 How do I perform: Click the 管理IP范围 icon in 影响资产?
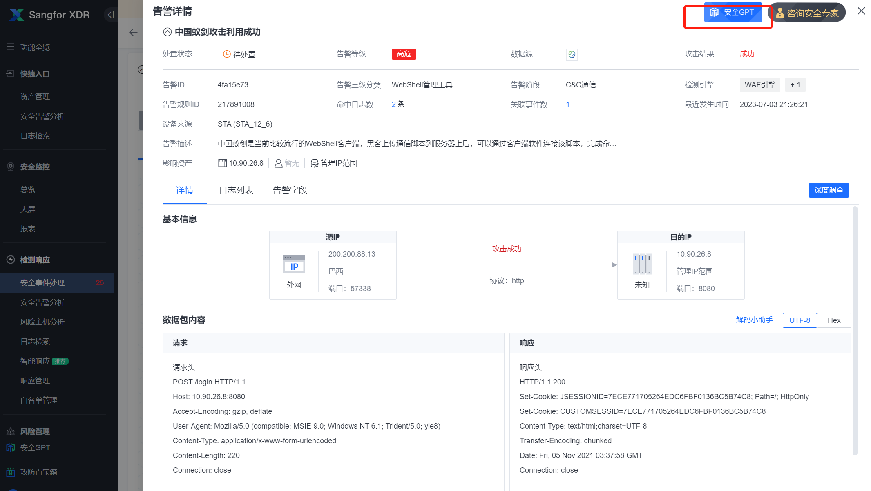[x=315, y=163]
